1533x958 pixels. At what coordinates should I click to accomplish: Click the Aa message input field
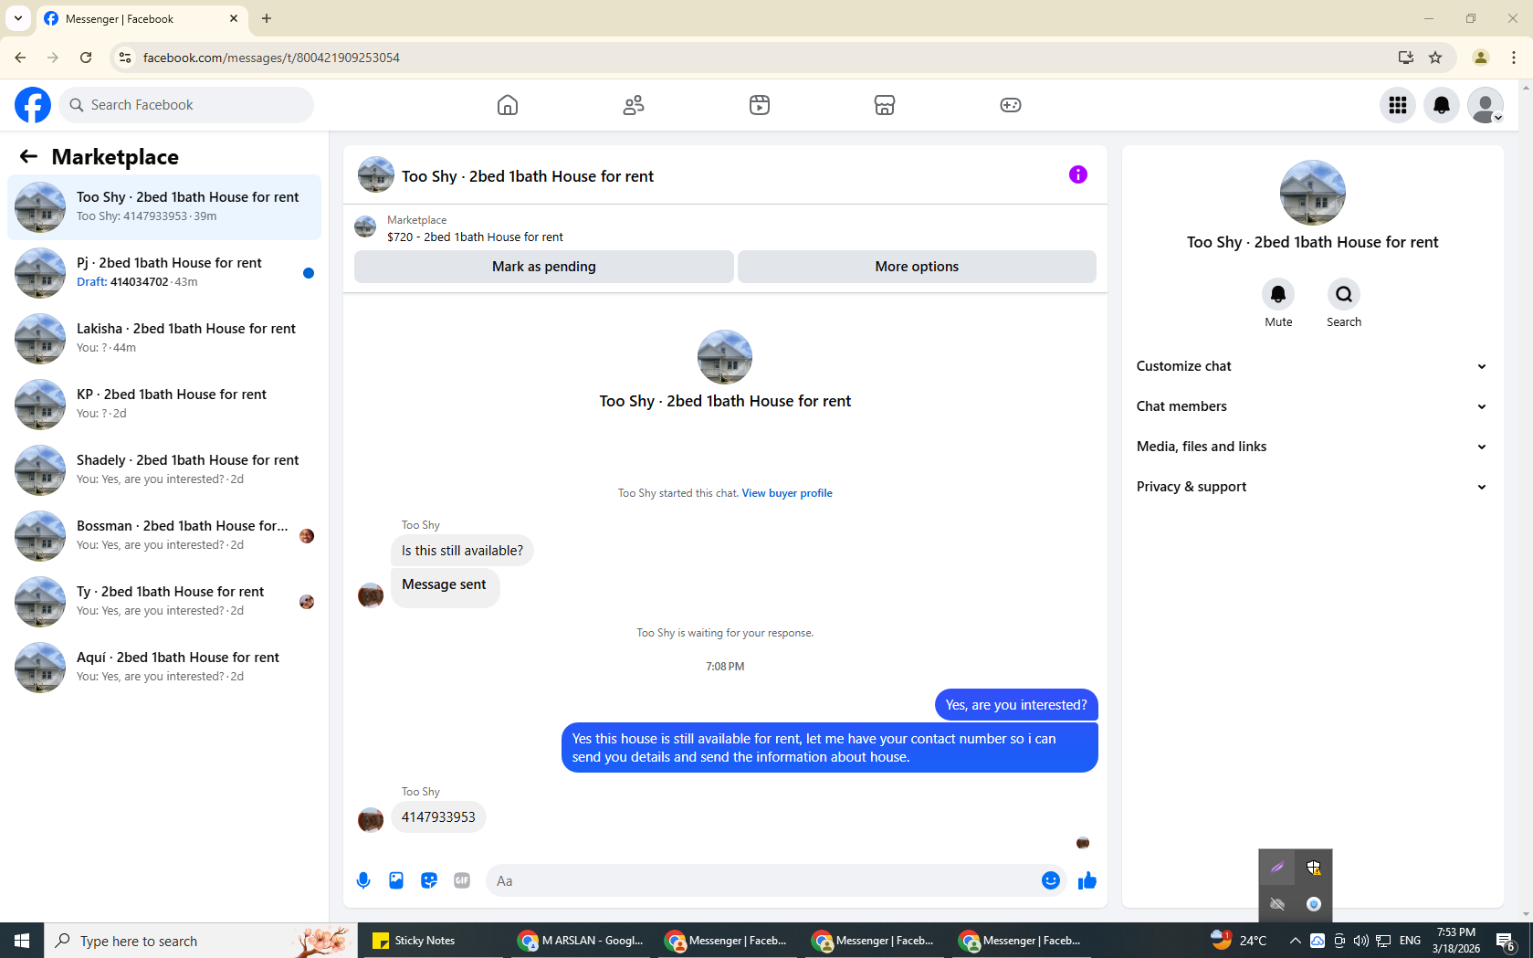click(x=762, y=880)
